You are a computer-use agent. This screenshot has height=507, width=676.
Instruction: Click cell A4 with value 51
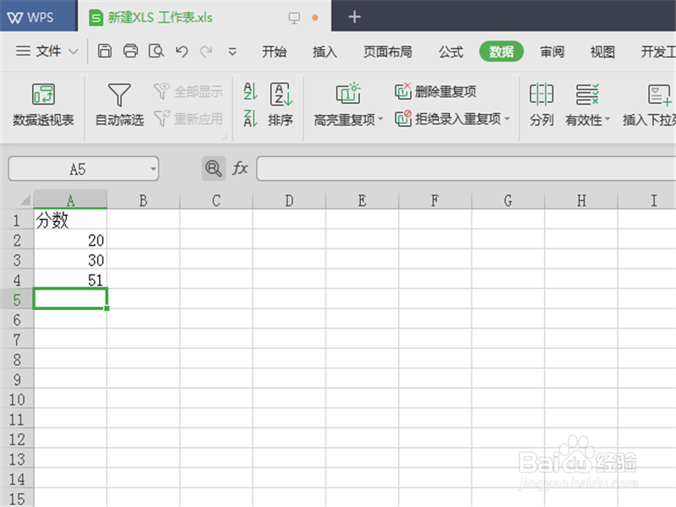[x=70, y=280]
